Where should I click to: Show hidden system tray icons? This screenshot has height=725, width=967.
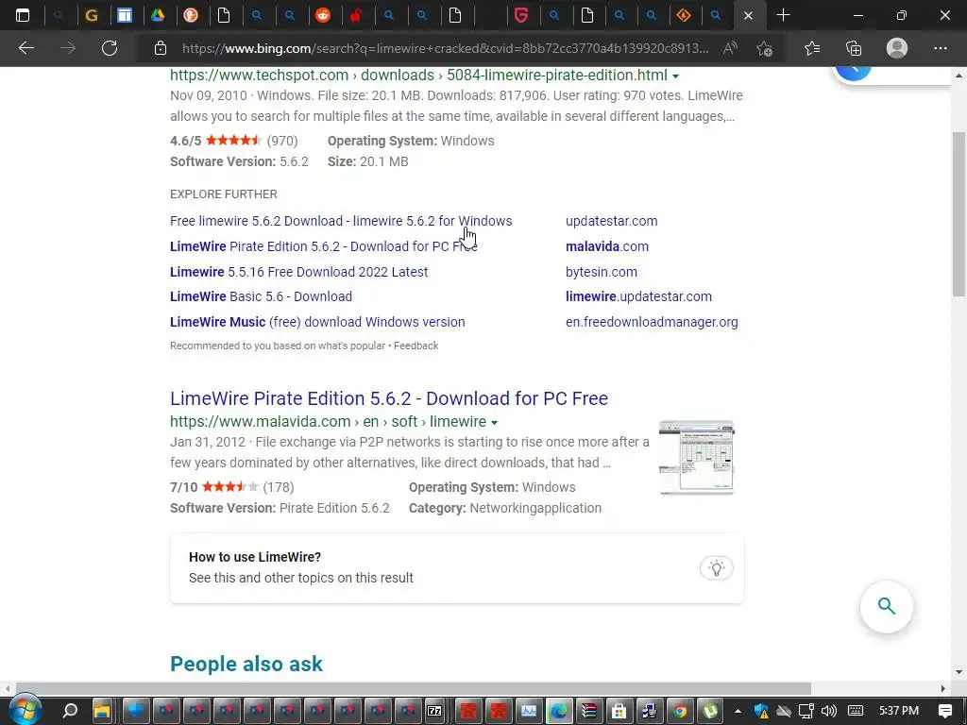click(738, 711)
